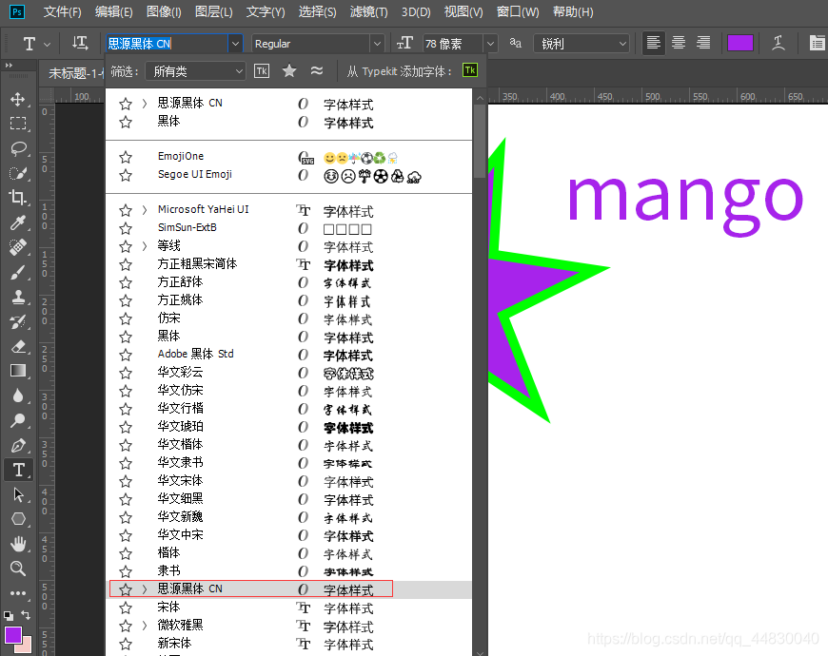Viewport: 828px width, 656px height.
Task: Click the font name input field
Action: coord(167,44)
